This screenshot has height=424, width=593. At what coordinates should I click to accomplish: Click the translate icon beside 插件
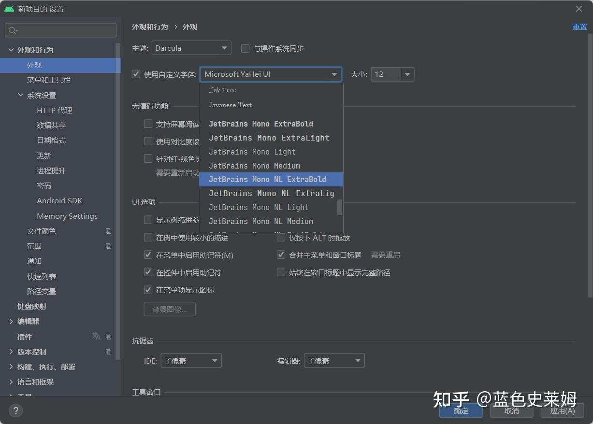pyautogui.click(x=96, y=336)
